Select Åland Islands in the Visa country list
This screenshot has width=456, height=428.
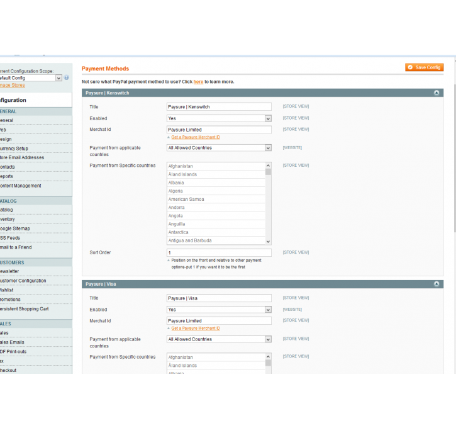point(216,366)
